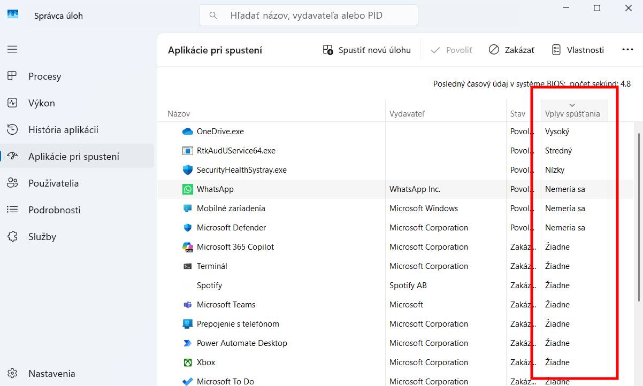The height and width of the screenshot is (386, 643).
Task: Click the magnifier icon in search box
Action: (x=213, y=16)
